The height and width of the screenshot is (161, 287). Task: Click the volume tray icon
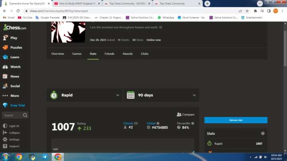coord(265,157)
